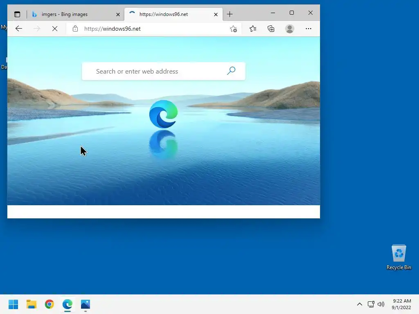Open Google Chrome from the taskbar
The image size is (419, 314).
coord(50,304)
